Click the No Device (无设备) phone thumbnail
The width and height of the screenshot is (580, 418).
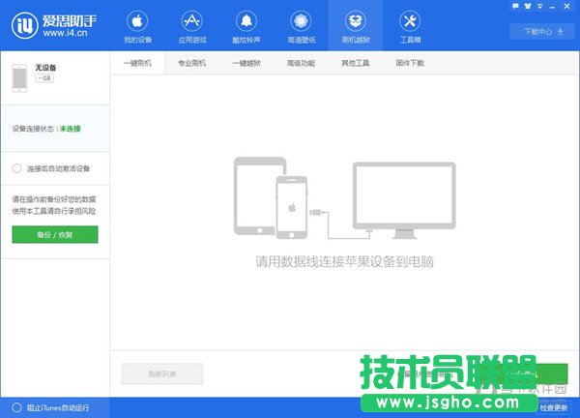[x=19, y=78]
